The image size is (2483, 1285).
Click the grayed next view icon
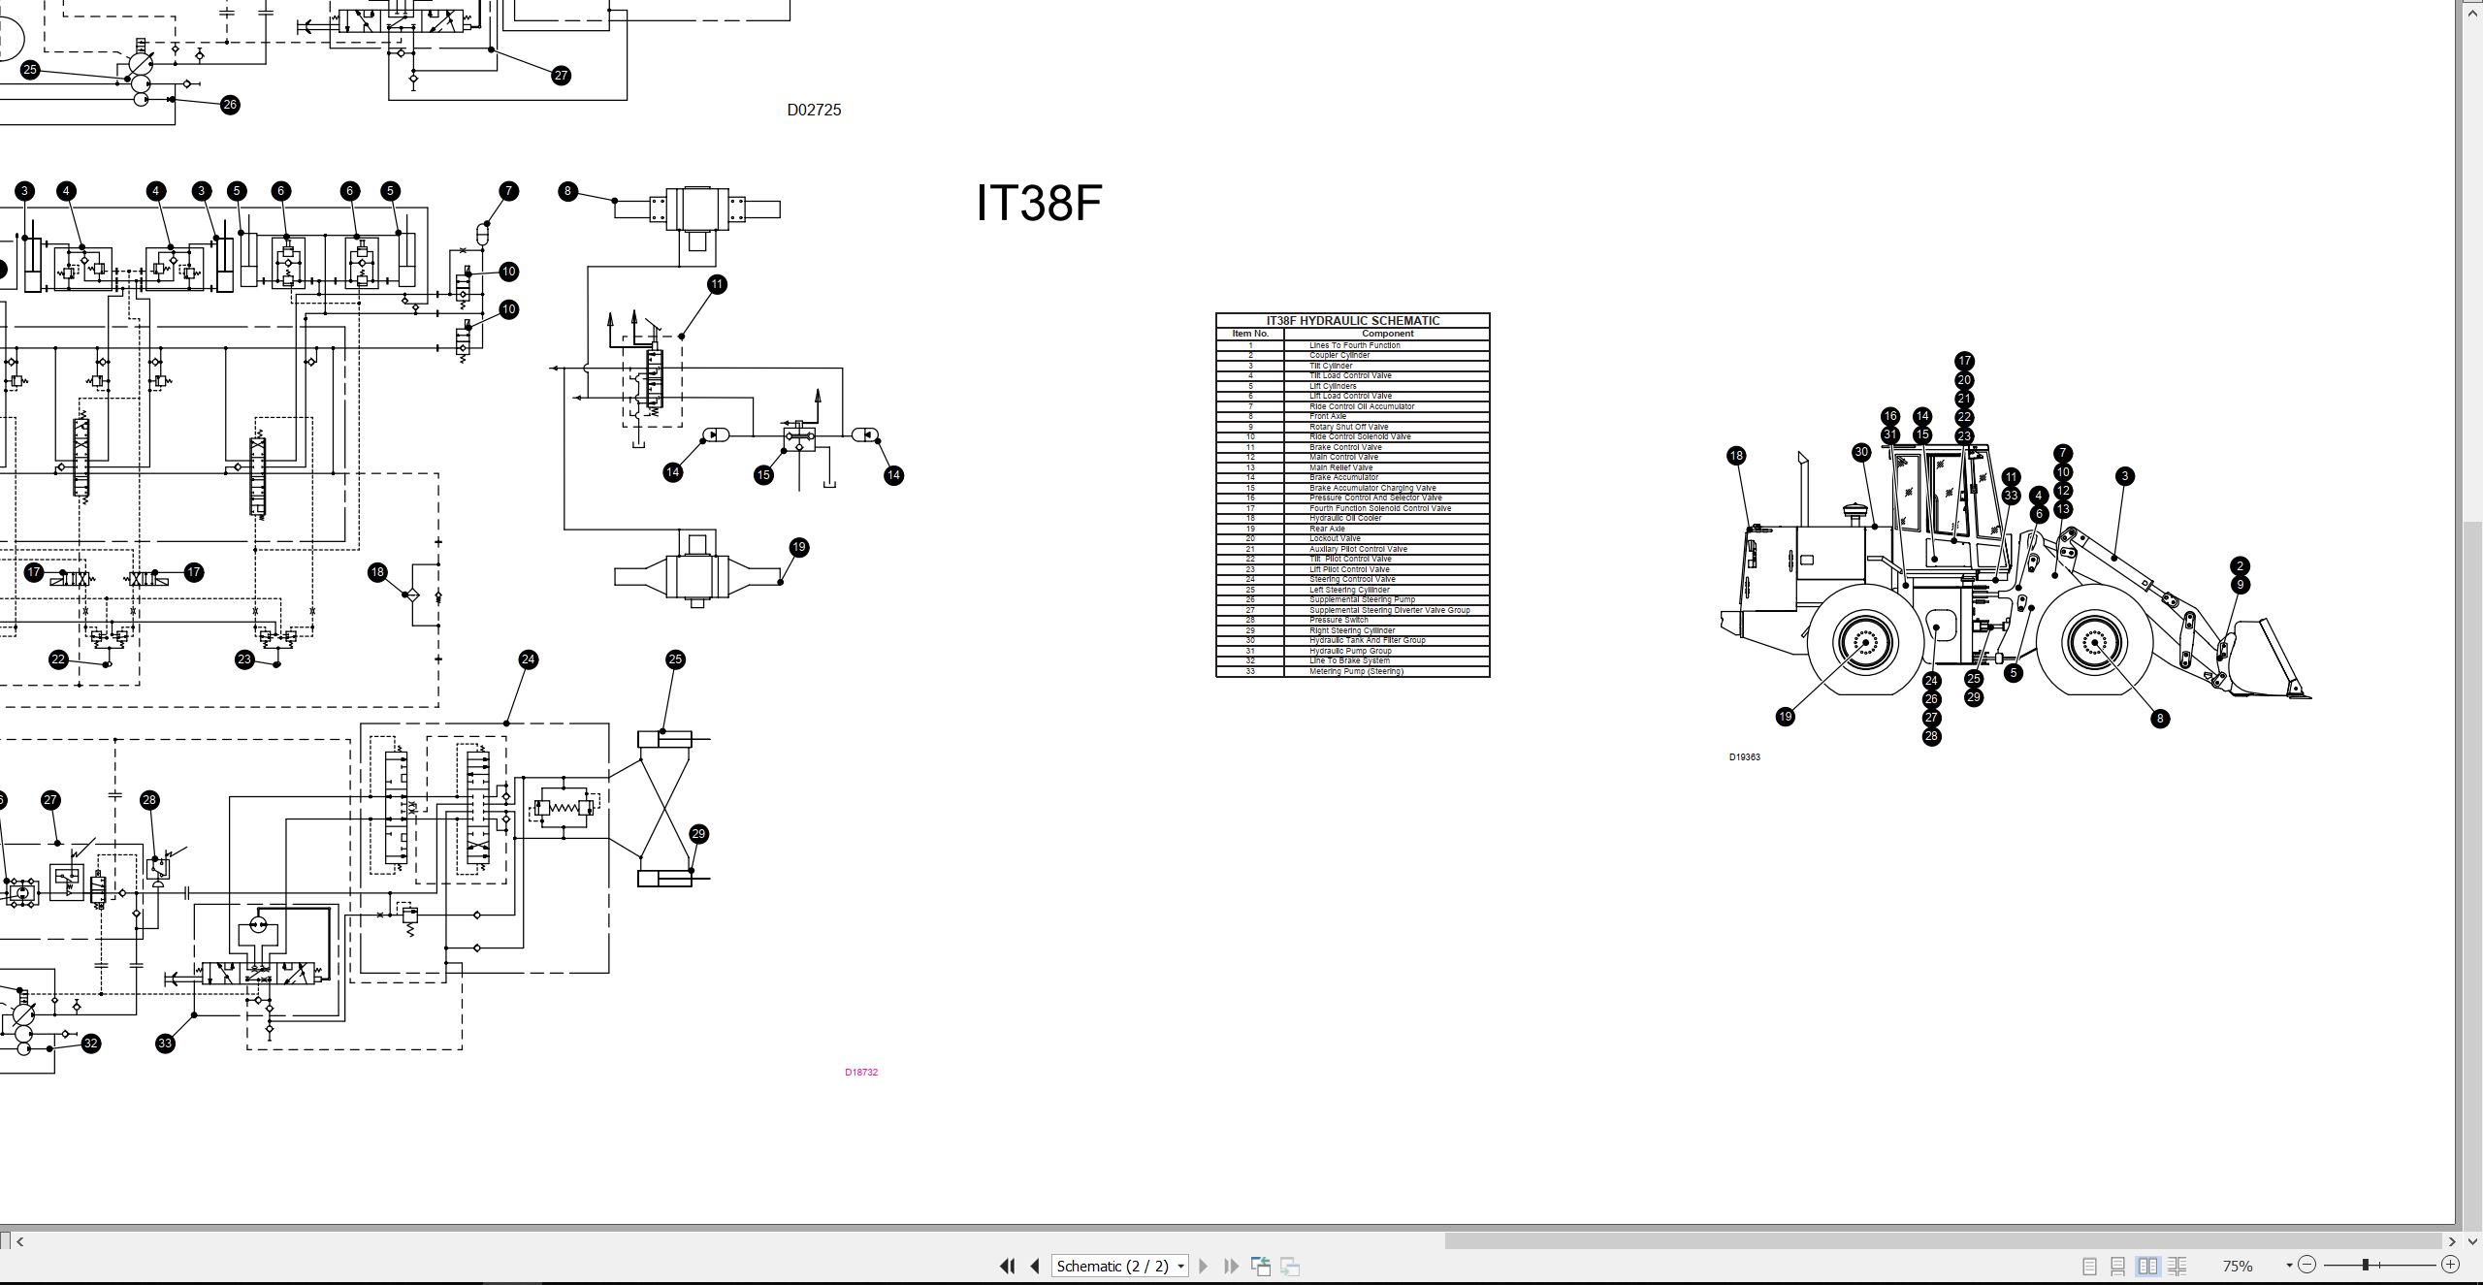(x=1290, y=1266)
